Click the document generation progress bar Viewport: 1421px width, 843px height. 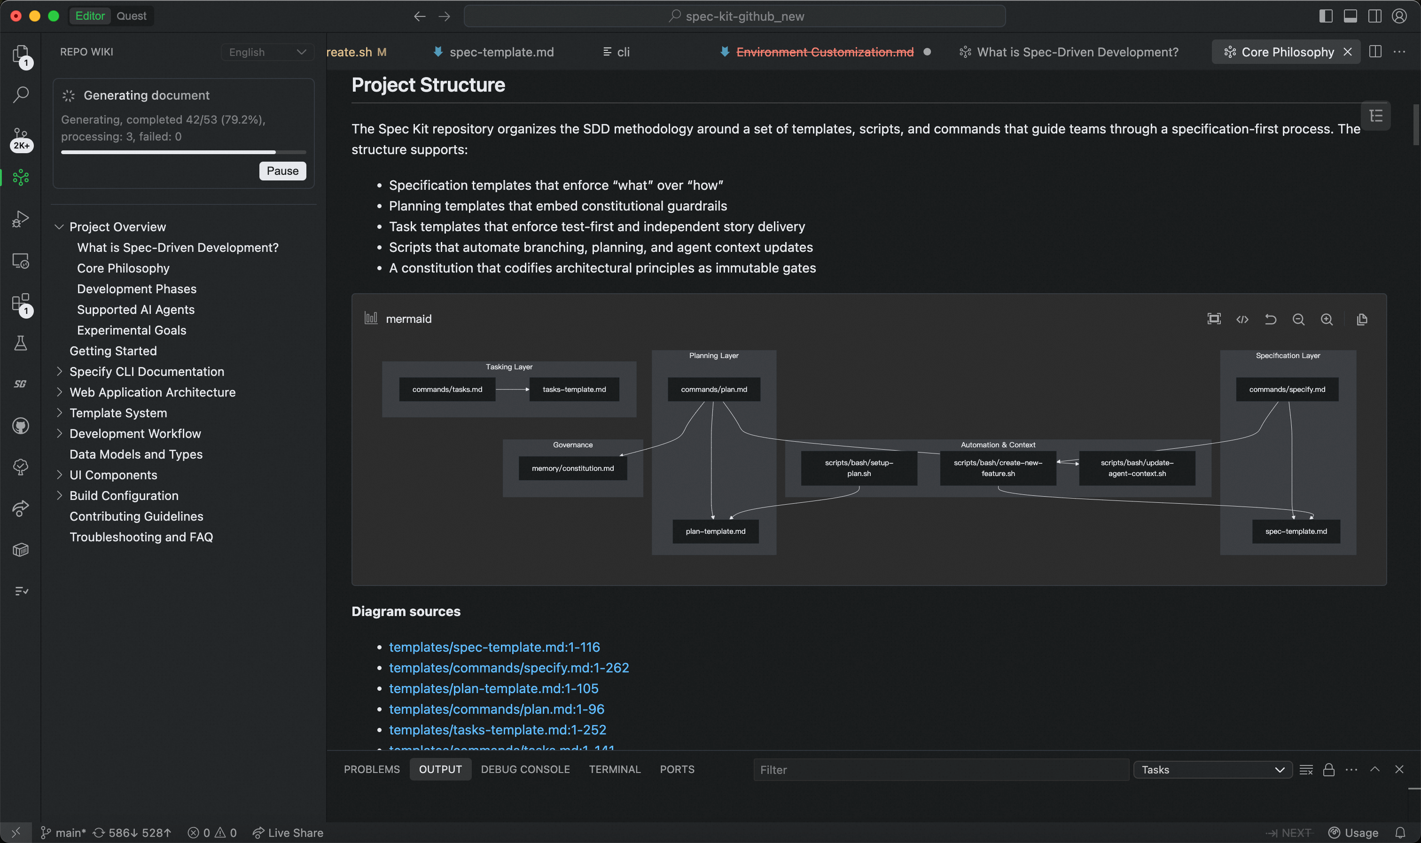point(183,152)
